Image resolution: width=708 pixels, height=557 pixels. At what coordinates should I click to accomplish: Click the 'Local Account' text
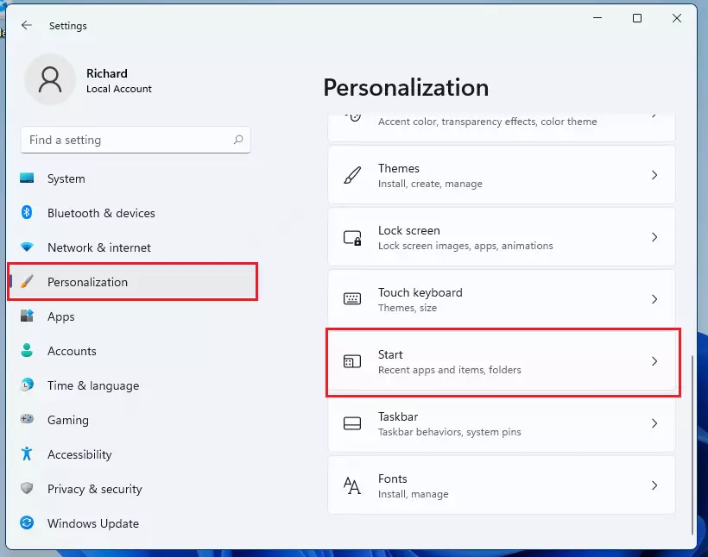[119, 89]
